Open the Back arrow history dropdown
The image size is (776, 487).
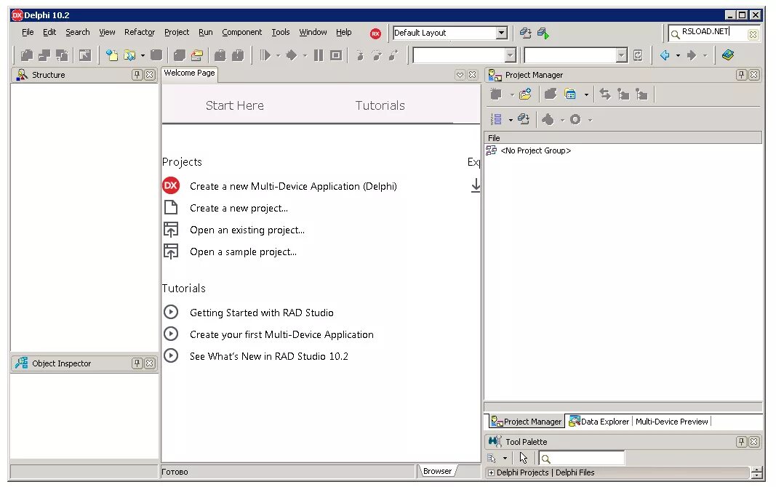pos(678,55)
